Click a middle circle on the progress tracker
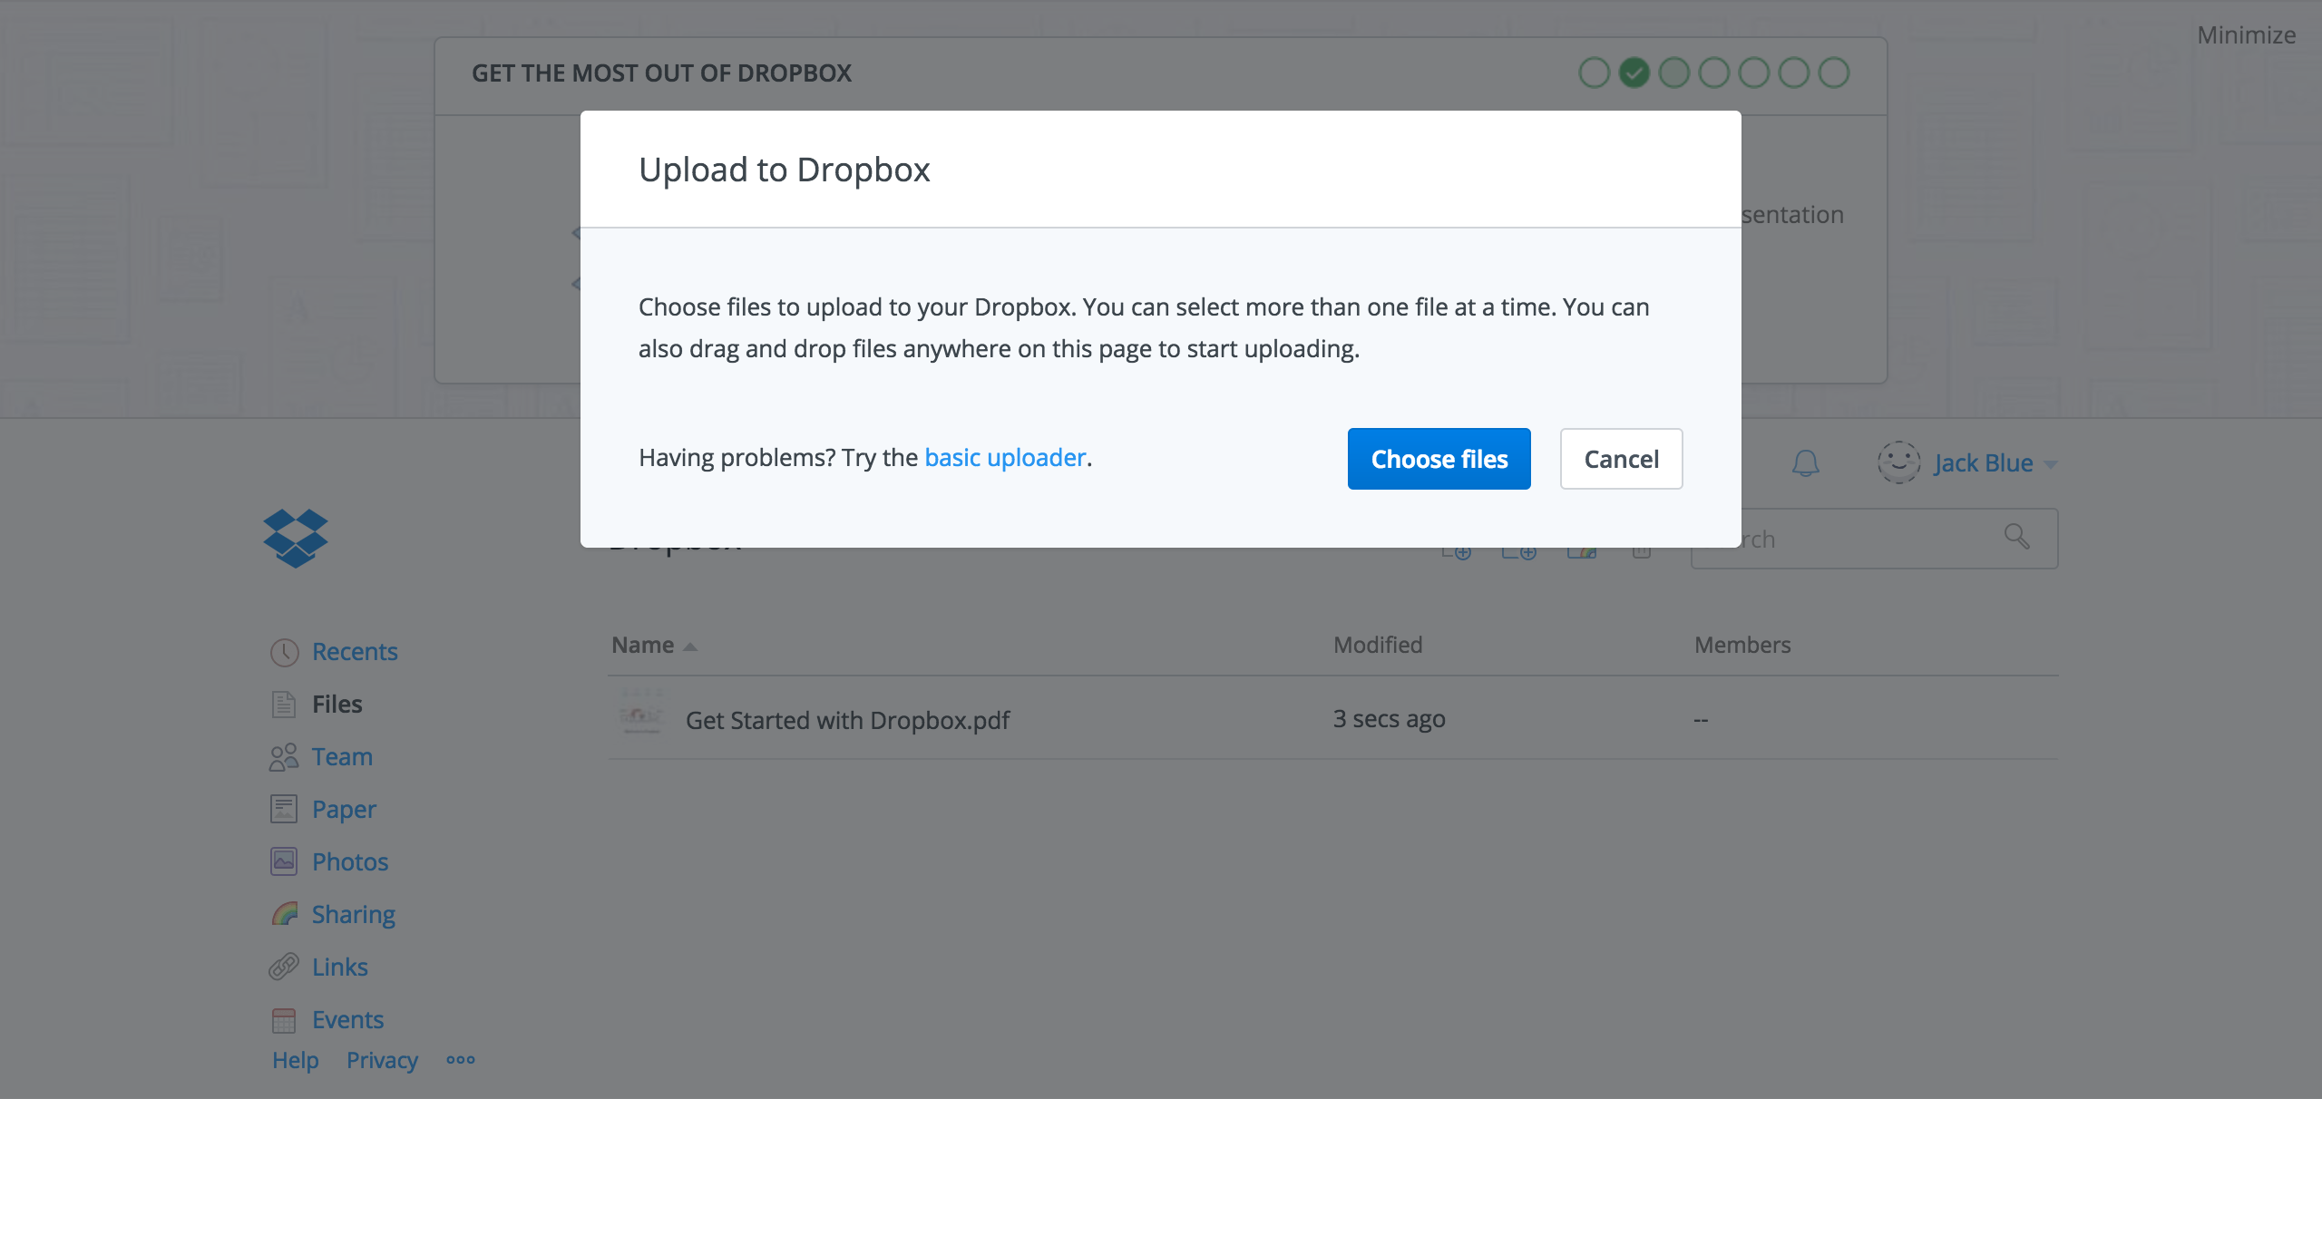Screen dimensions: 2322x1235 (x=1713, y=73)
